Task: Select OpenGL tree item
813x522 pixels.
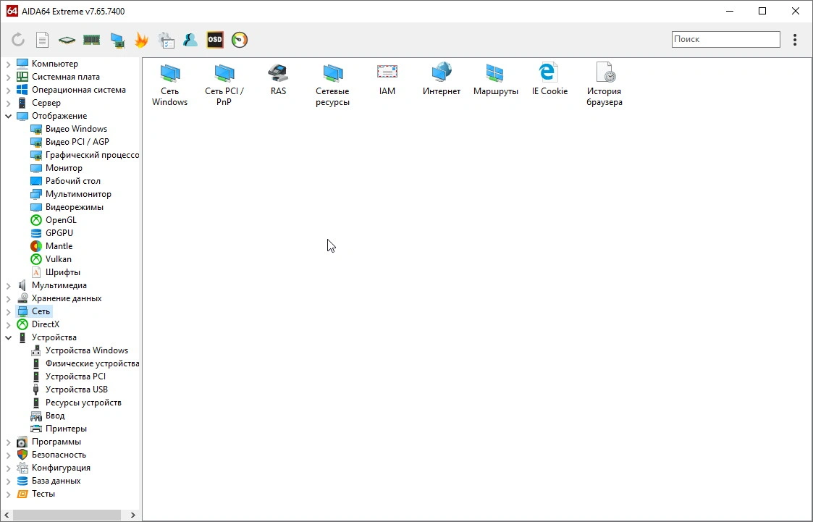Action: 61,220
